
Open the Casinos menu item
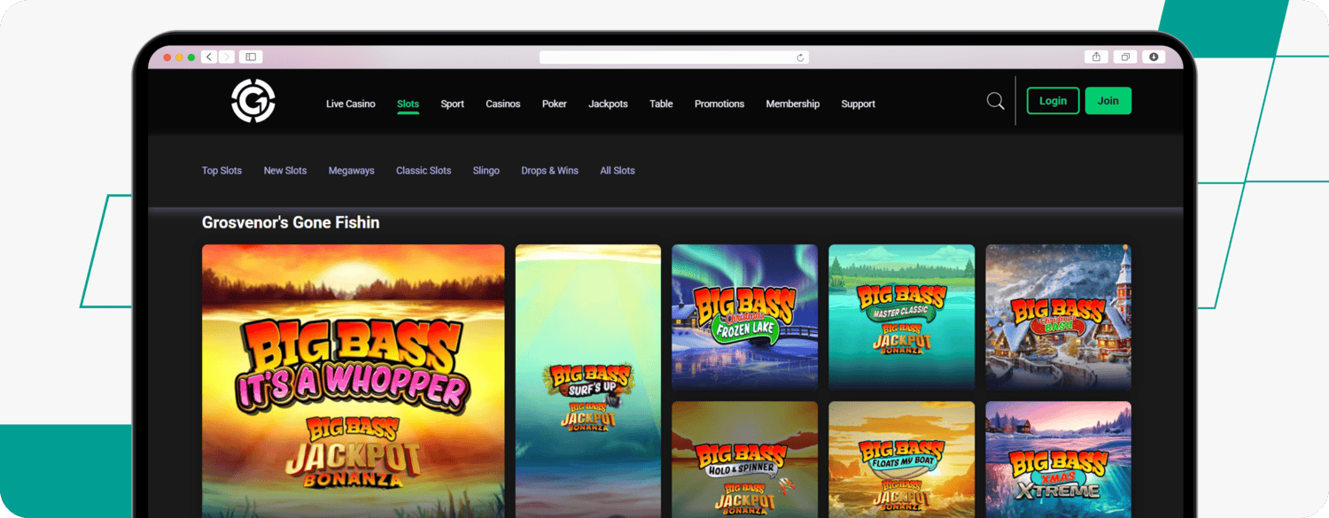click(x=503, y=104)
